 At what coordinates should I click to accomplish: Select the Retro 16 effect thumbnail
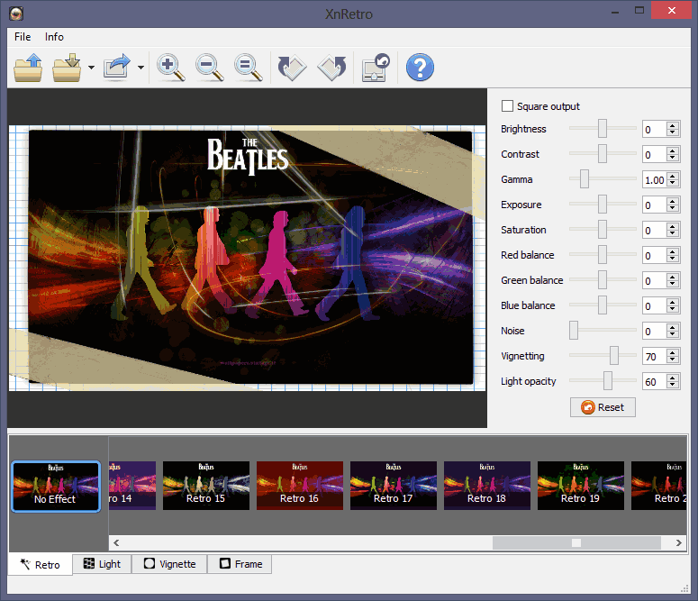tap(299, 485)
